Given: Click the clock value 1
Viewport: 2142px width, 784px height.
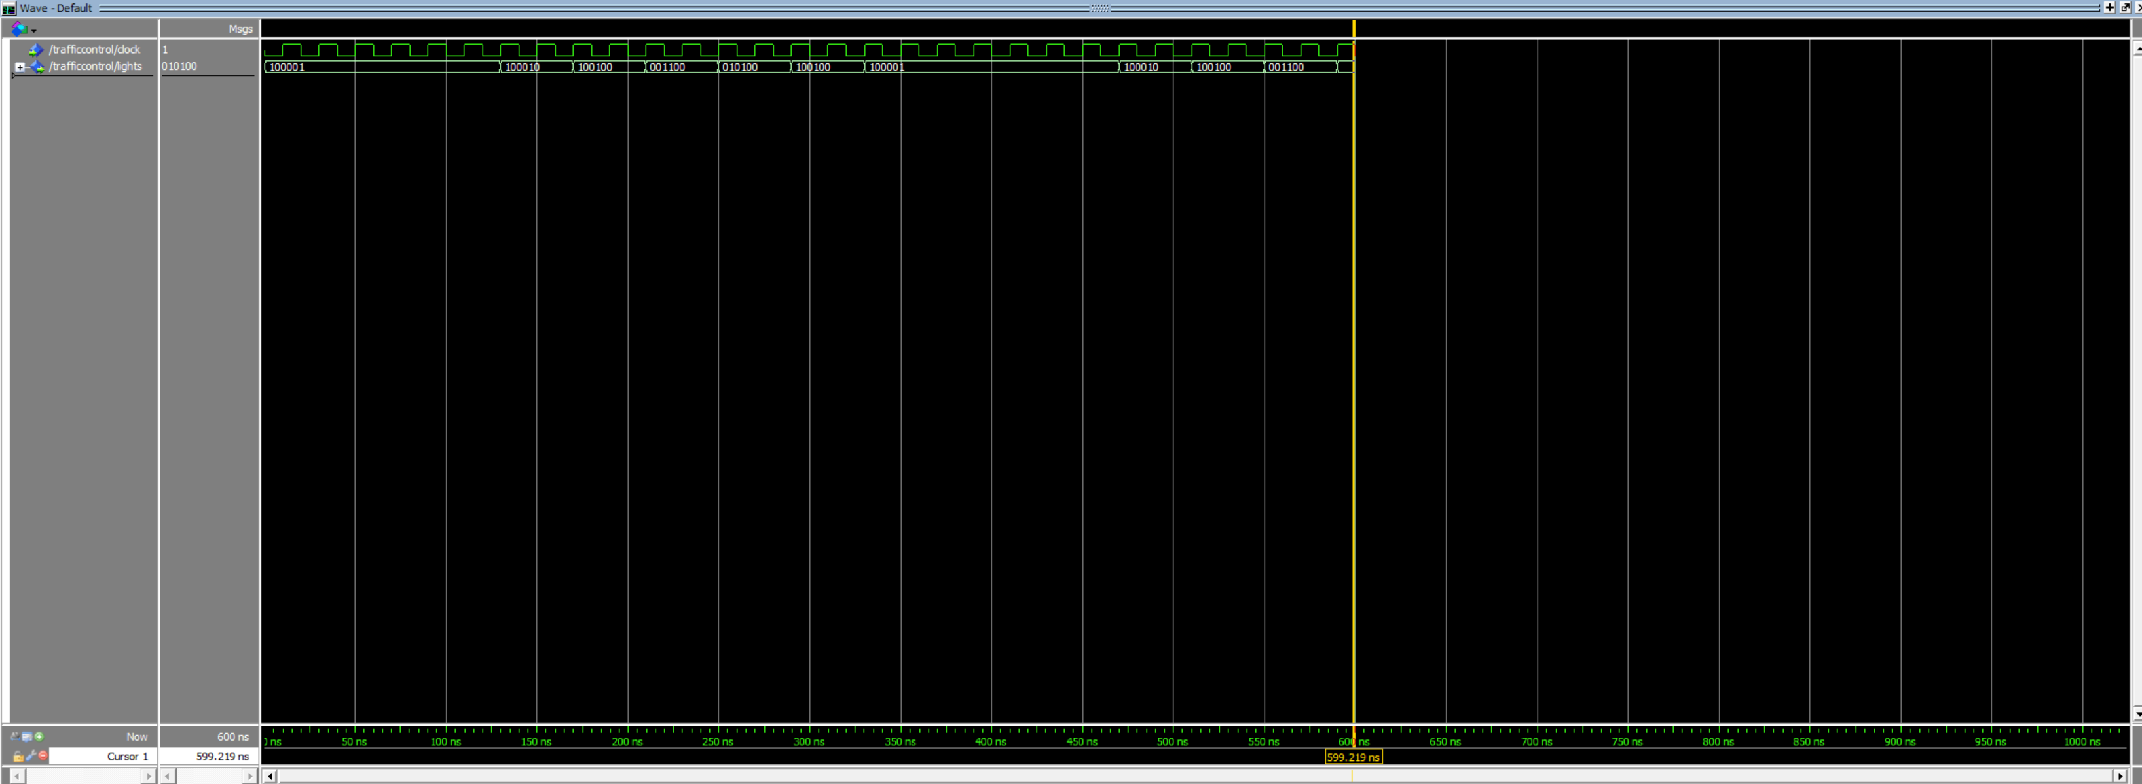Looking at the screenshot, I should pos(164,50).
